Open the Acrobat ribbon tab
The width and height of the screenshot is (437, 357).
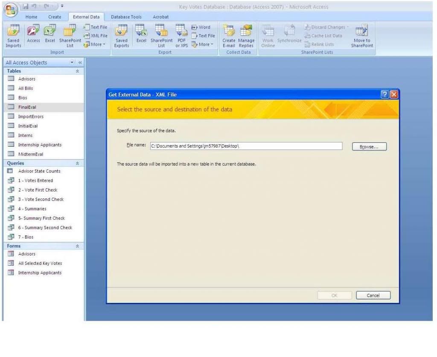160,17
